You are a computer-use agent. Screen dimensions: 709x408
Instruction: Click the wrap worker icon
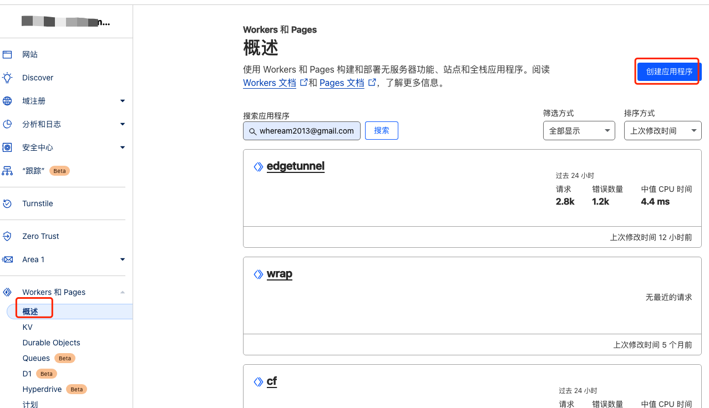pyautogui.click(x=258, y=274)
